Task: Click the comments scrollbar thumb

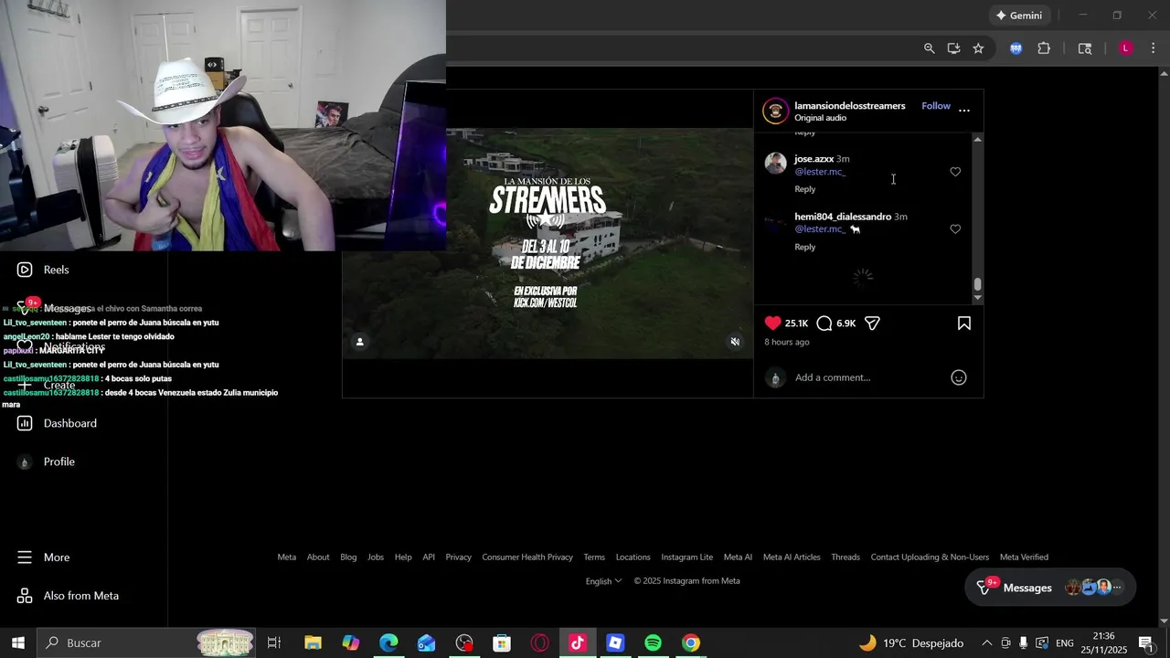Action: tap(977, 284)
